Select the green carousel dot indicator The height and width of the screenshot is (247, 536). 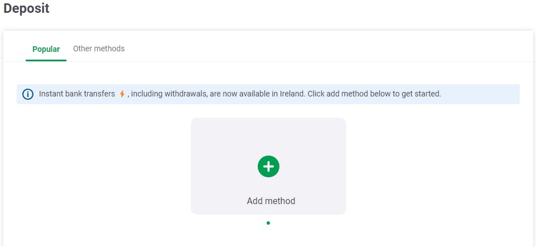268,223
